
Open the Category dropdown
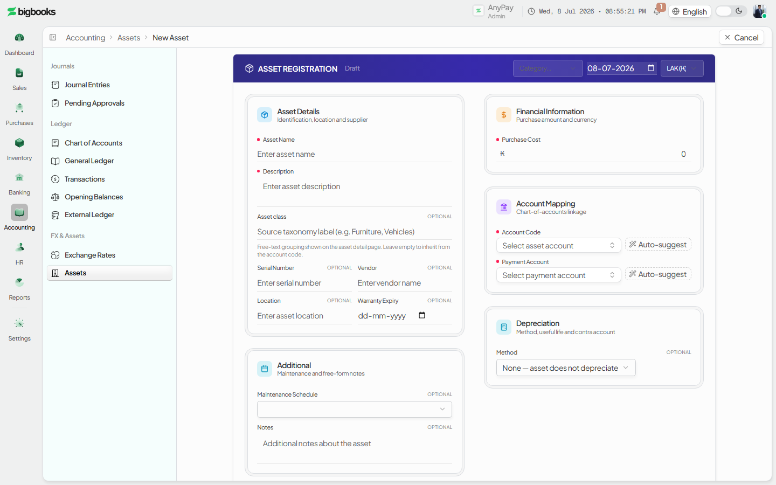(x=548, y=68)
